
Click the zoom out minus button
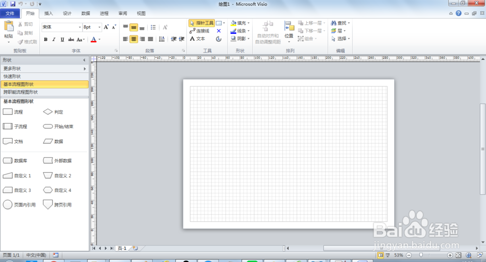tap(409, 255)
